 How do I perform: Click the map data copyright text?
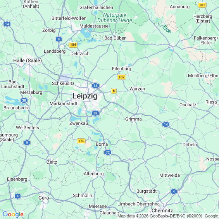click(x=168, y=216)
